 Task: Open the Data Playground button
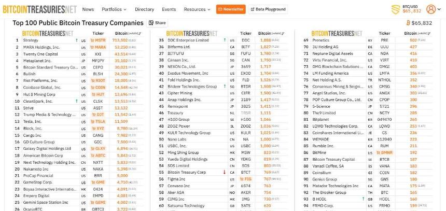coord(268,9)
